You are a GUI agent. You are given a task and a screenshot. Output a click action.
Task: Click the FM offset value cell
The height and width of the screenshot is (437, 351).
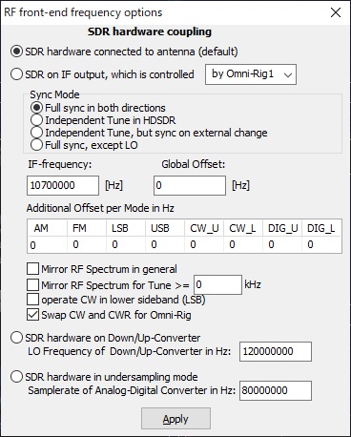pyautogui.click(x=87, y=244)
